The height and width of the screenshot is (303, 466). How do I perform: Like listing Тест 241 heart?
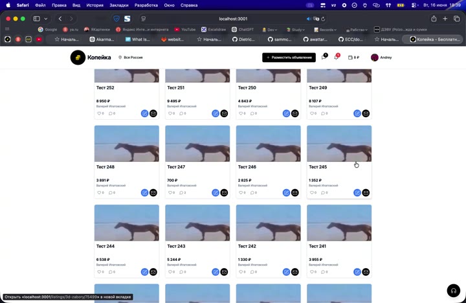click(312, 272)
